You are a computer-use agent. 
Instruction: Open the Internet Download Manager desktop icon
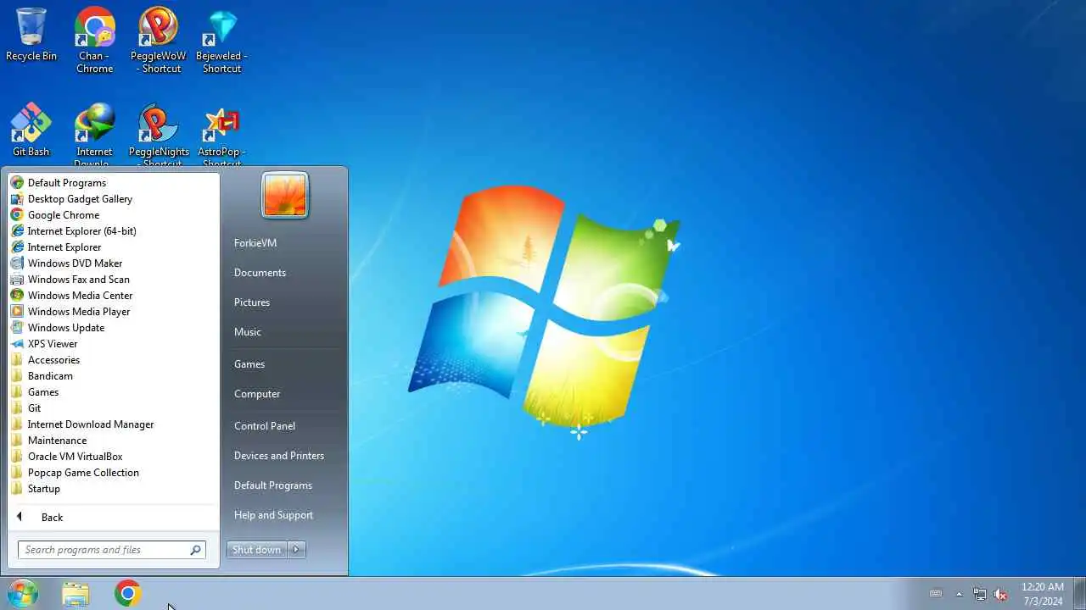(x=94, y=134)
